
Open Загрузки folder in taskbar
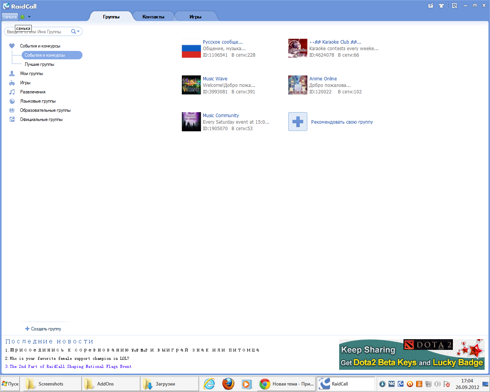point(170,384)
